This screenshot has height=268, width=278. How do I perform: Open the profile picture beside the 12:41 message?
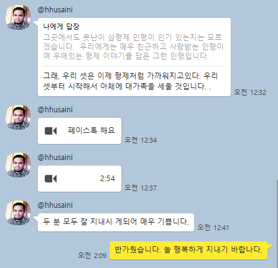click(x=18, y=213)
